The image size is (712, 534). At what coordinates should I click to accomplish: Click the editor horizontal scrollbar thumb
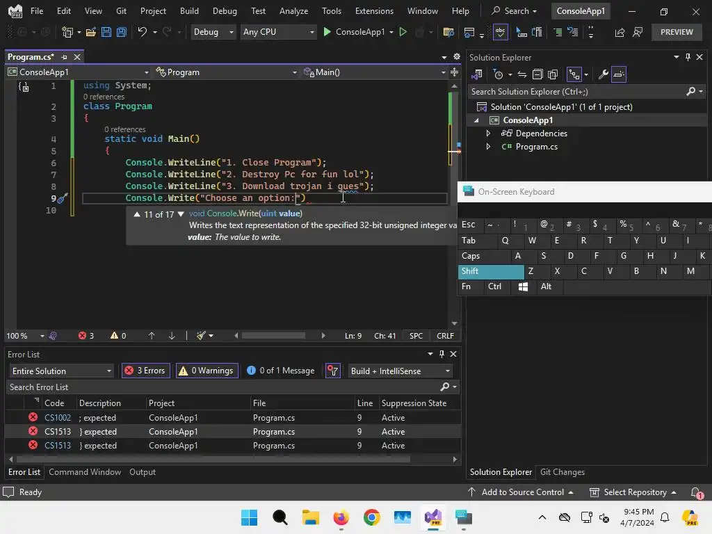pyautogui.click(x=273, y=336)
